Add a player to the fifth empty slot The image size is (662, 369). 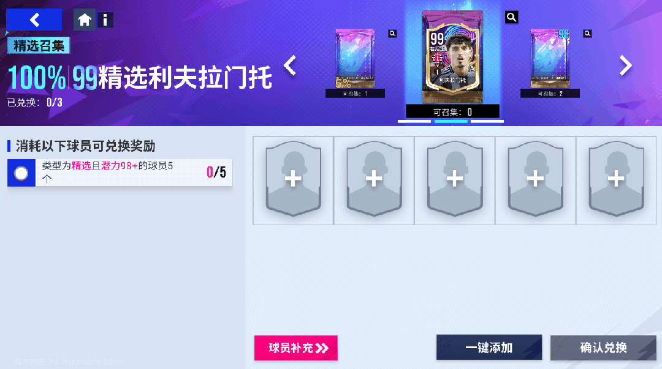point(617,180)
